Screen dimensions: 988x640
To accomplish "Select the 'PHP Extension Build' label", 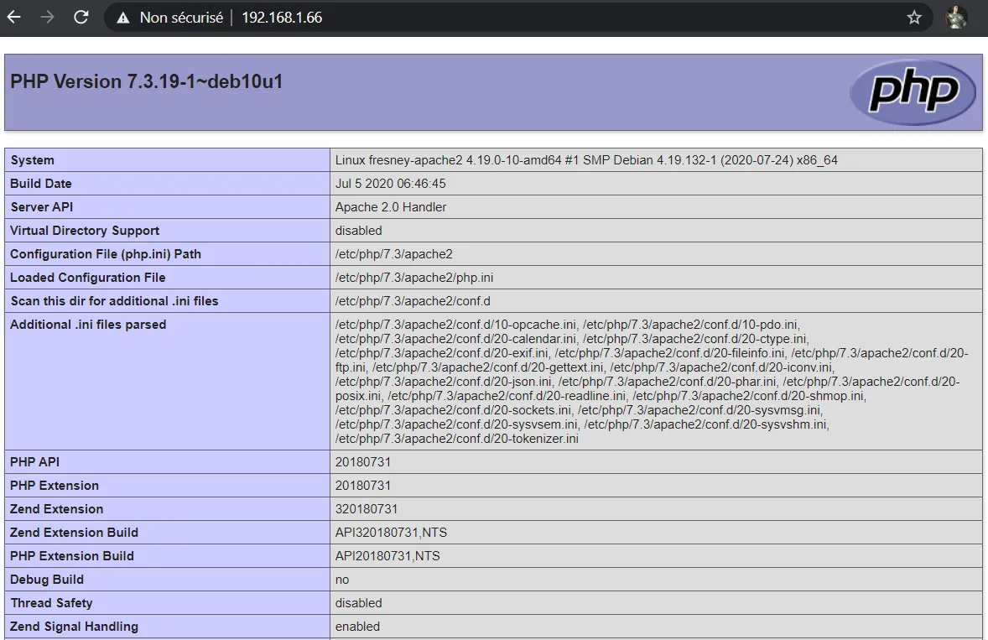I will click(72, 555).
